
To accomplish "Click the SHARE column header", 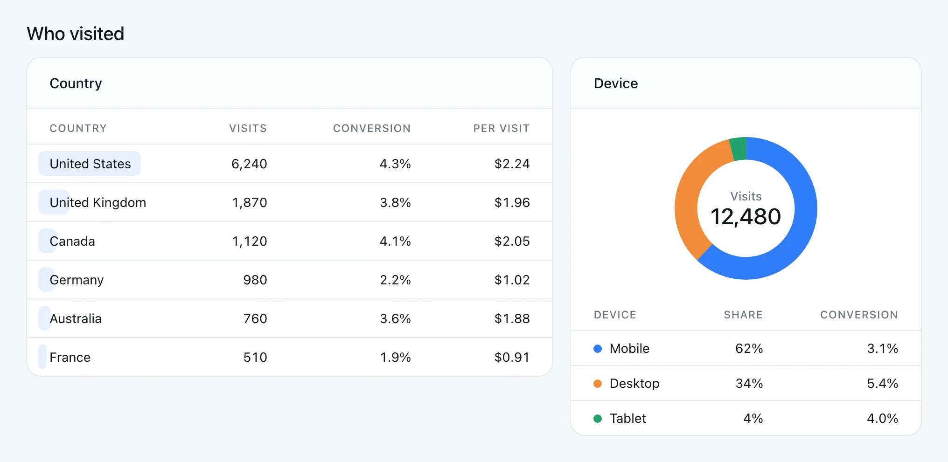I will 743,315.
